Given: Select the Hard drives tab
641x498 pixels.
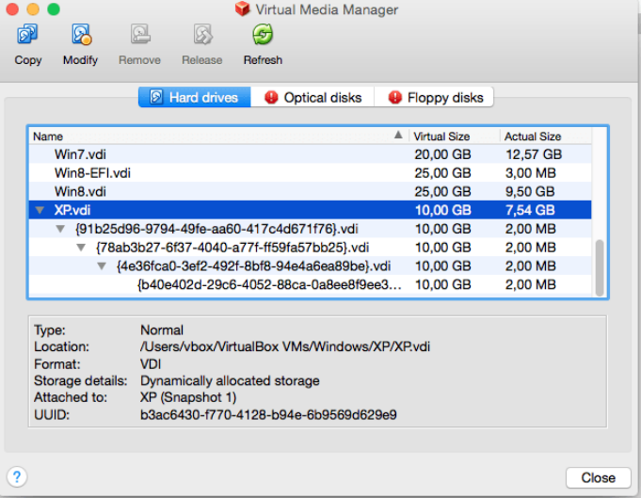Looking at the screenshot, I should (x=195, y=97).
